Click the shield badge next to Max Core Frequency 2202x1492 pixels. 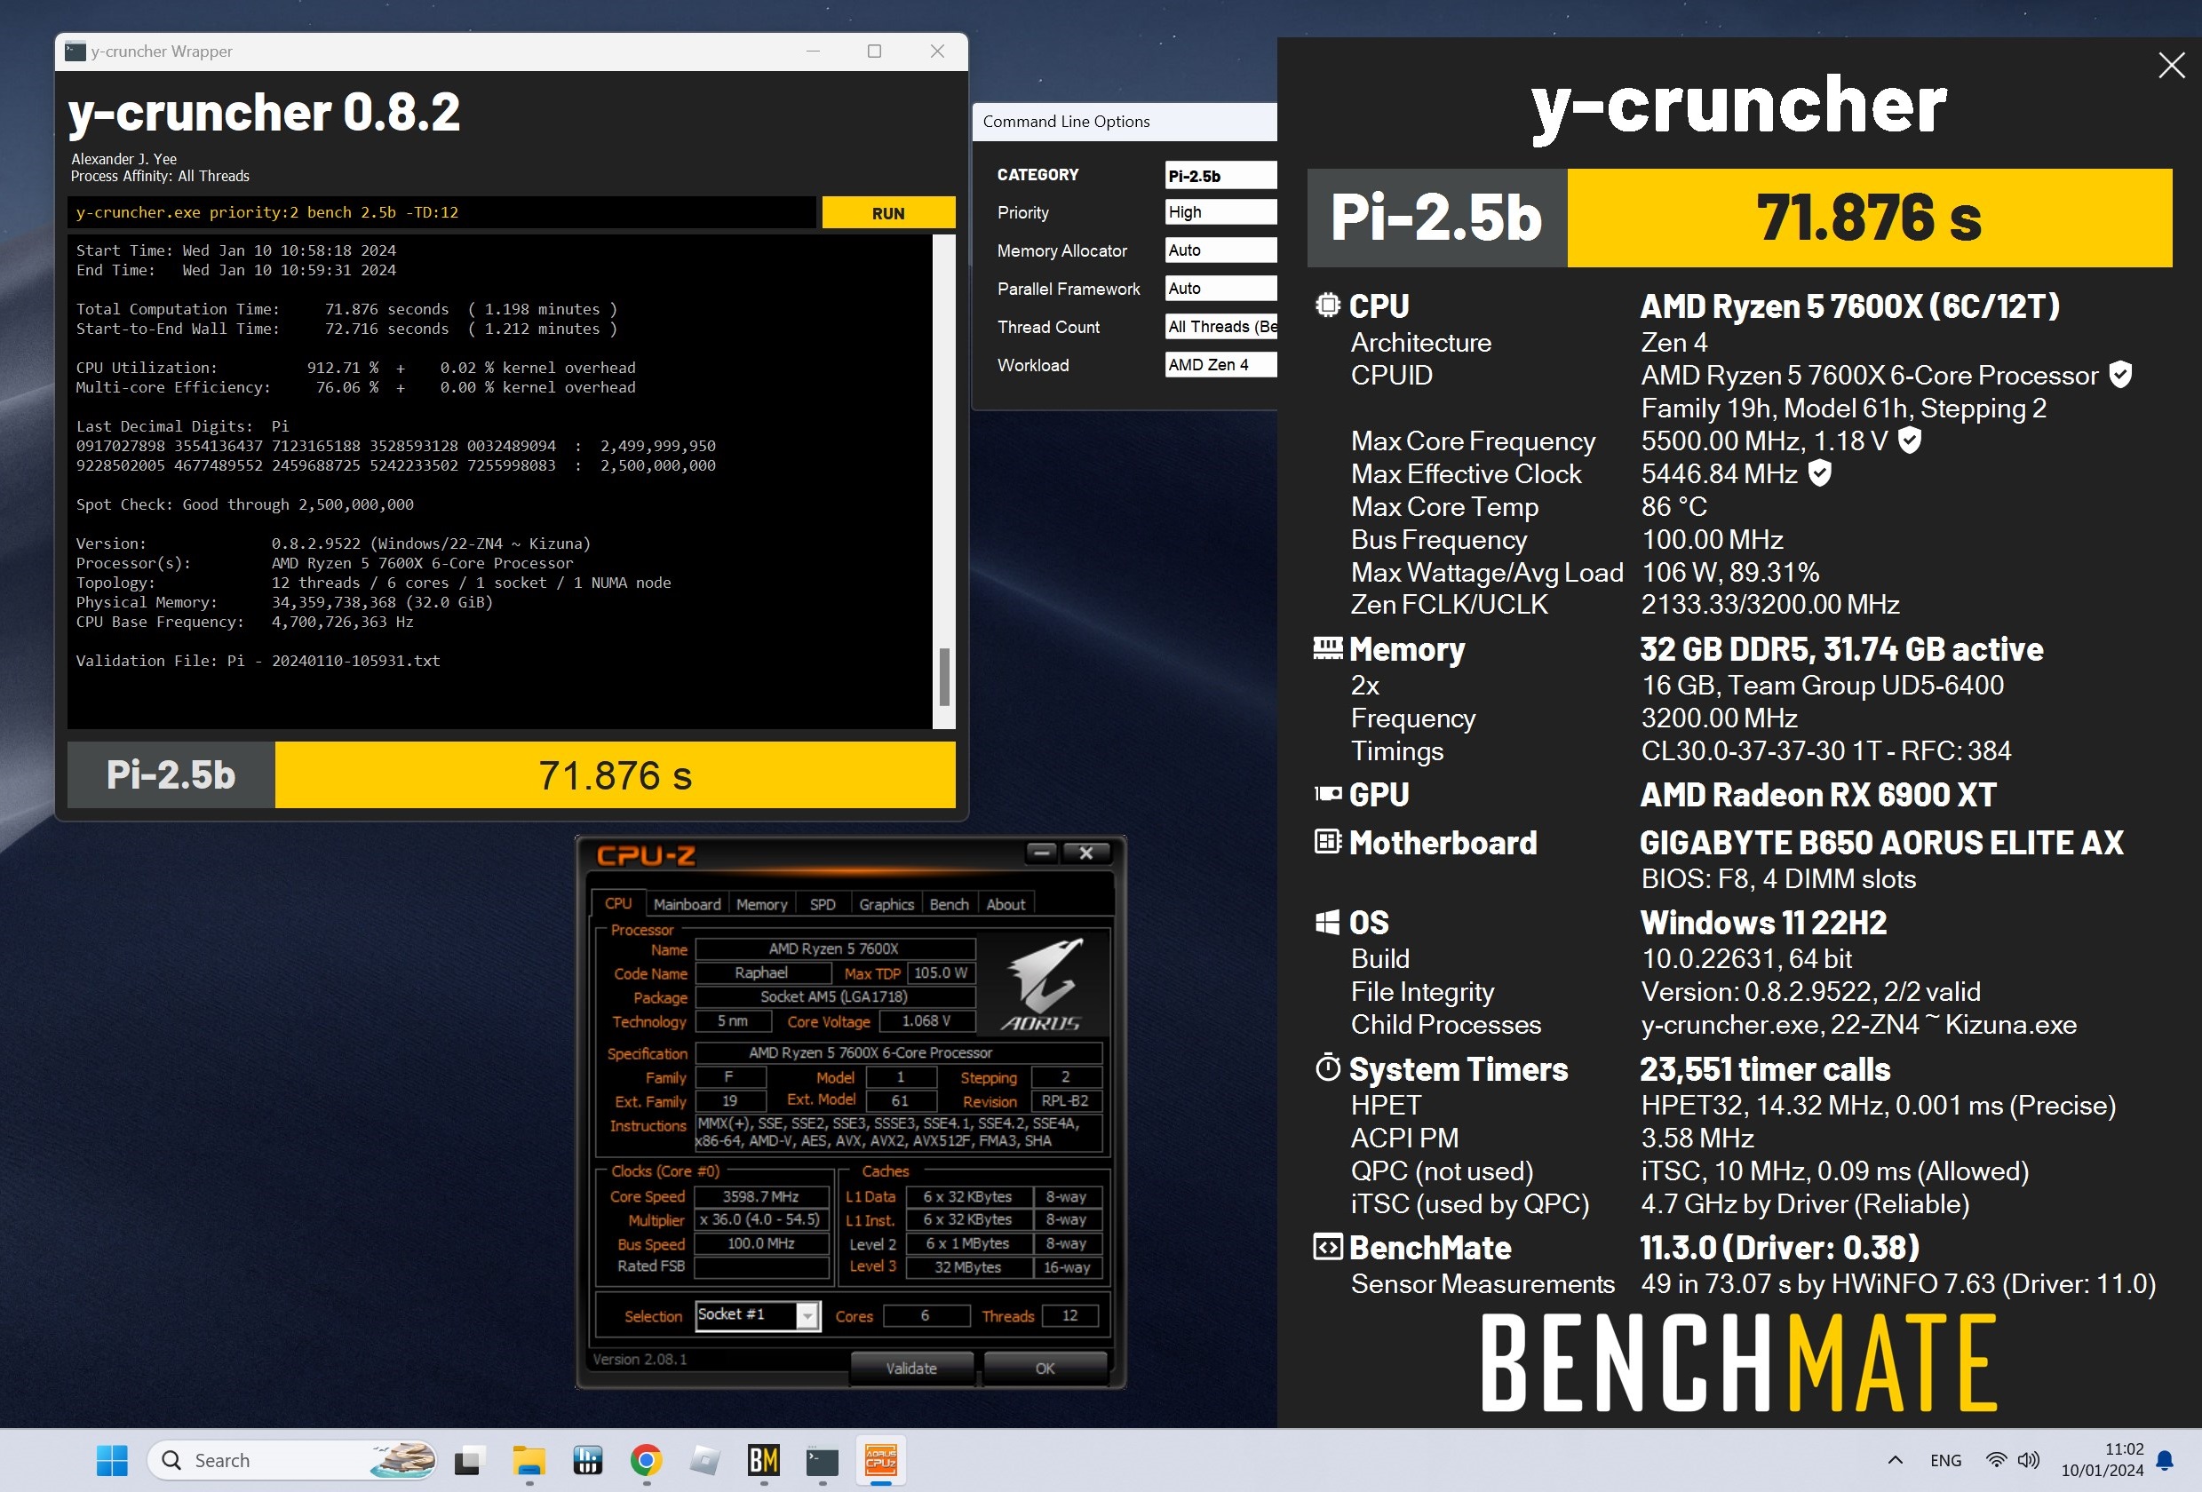coord(1909,440)
